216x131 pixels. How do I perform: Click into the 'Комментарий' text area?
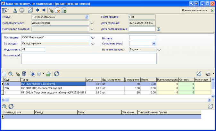(x=89, y=59)
